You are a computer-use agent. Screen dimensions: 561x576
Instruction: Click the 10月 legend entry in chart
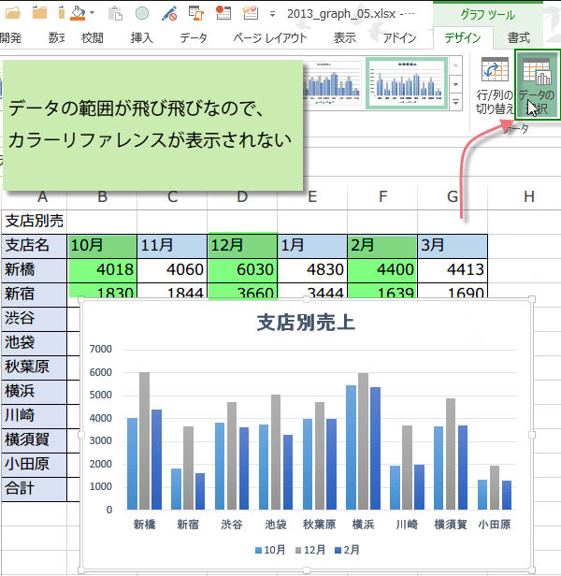click(x=270, y=550)
